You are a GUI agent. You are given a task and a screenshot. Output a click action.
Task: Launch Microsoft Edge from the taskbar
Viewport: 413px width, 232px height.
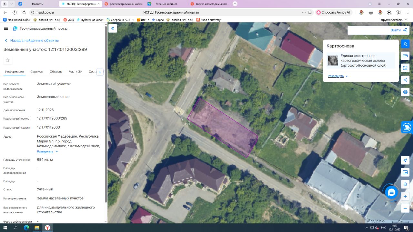coord(26,228)
